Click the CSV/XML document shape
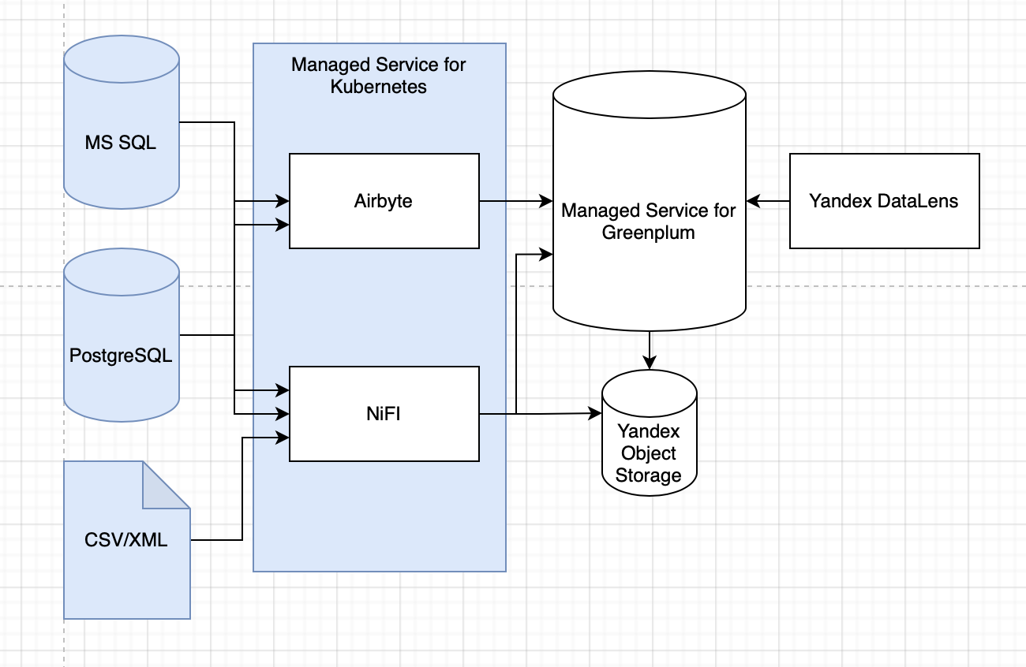 coord(127,540)
